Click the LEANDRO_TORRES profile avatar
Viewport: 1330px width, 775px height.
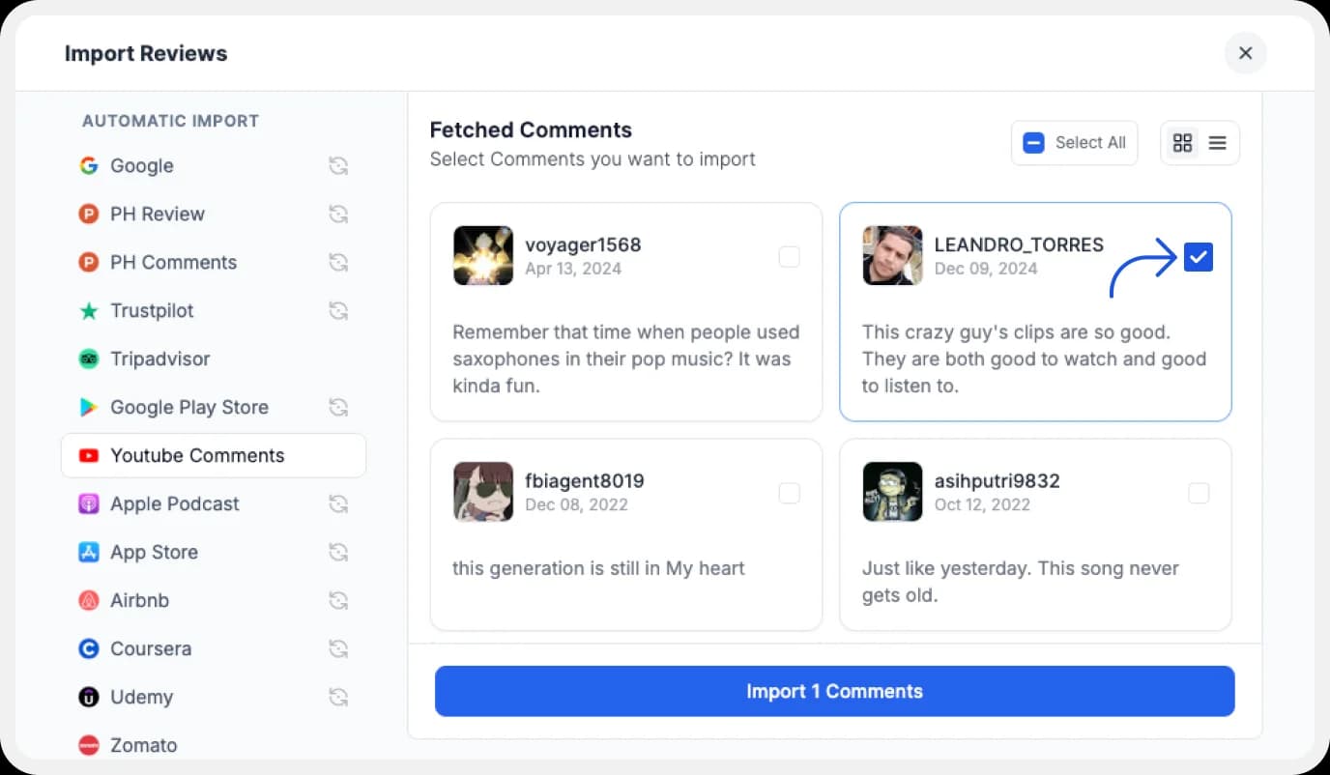coord(892,255)
